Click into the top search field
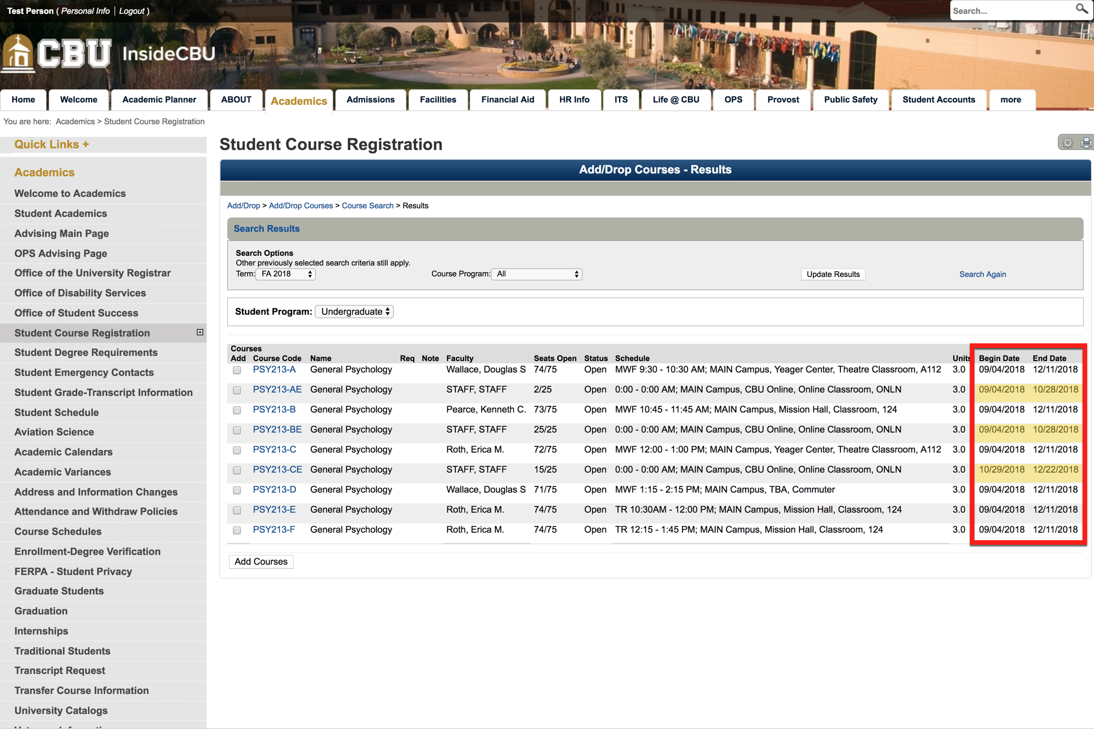The height and width of the screenshot is (729, 1094). tap(1010, 11)
